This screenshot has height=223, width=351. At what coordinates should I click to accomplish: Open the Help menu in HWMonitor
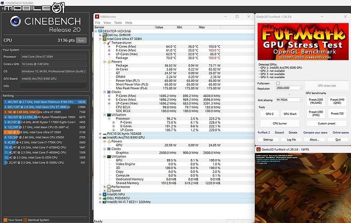tap(129, 22)
